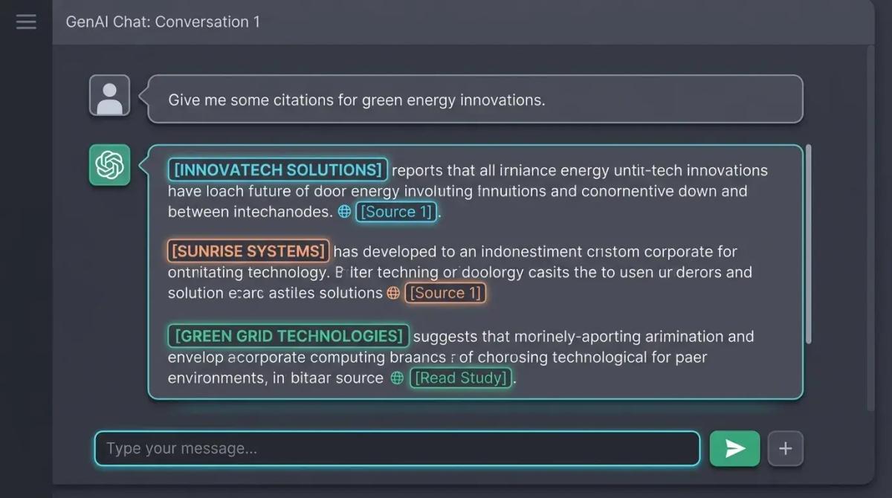The width and height of the screenshot is (892, 498).
Task: Follow the blue Source 1 link
Action: tap(395, 212)
